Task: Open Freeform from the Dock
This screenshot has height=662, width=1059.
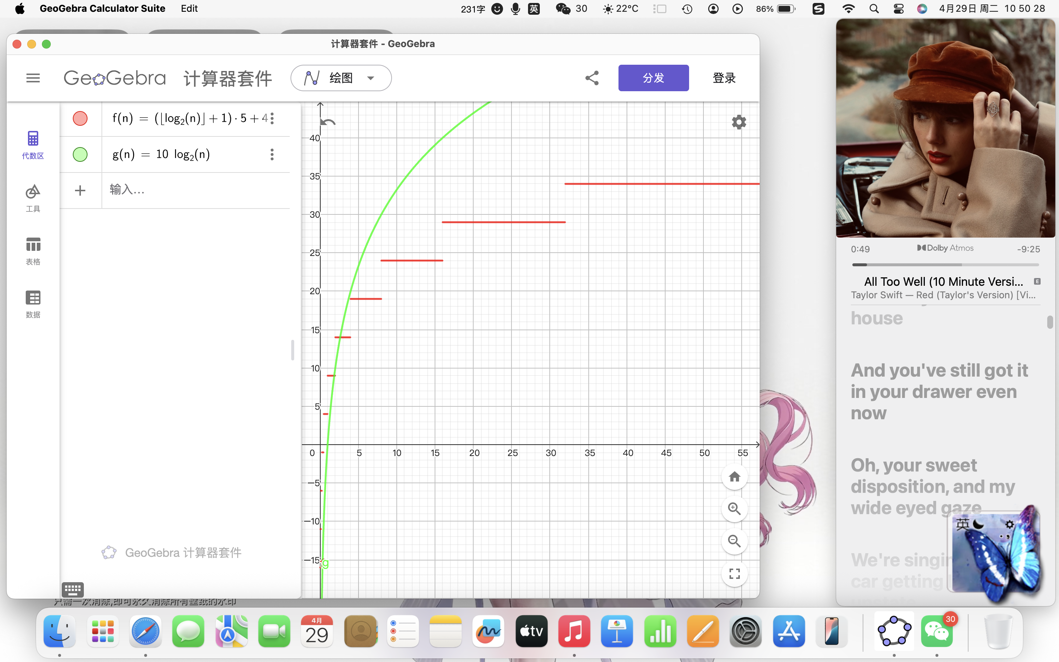Action: pos(488,631)
